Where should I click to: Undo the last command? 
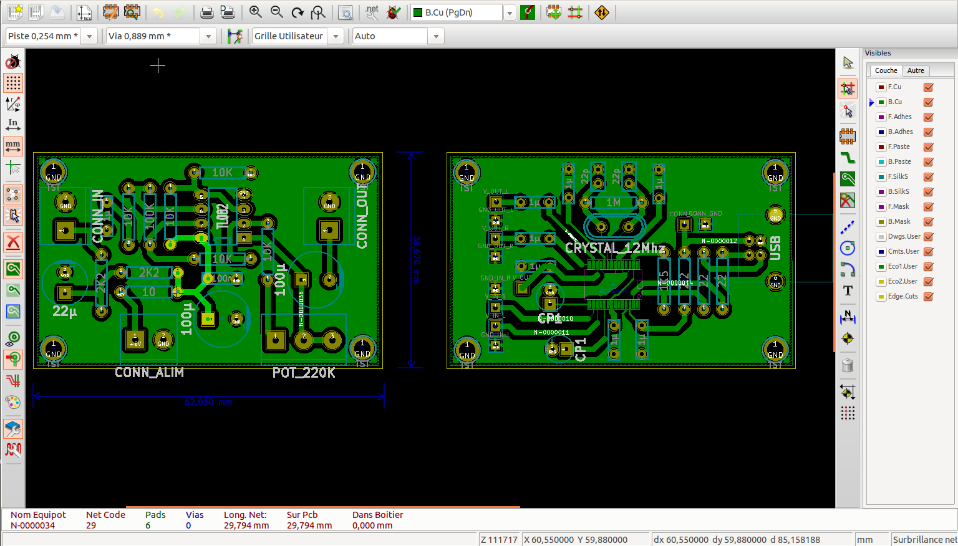(158, 12)
